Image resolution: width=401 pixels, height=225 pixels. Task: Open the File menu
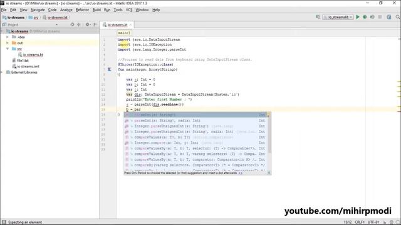4,10
